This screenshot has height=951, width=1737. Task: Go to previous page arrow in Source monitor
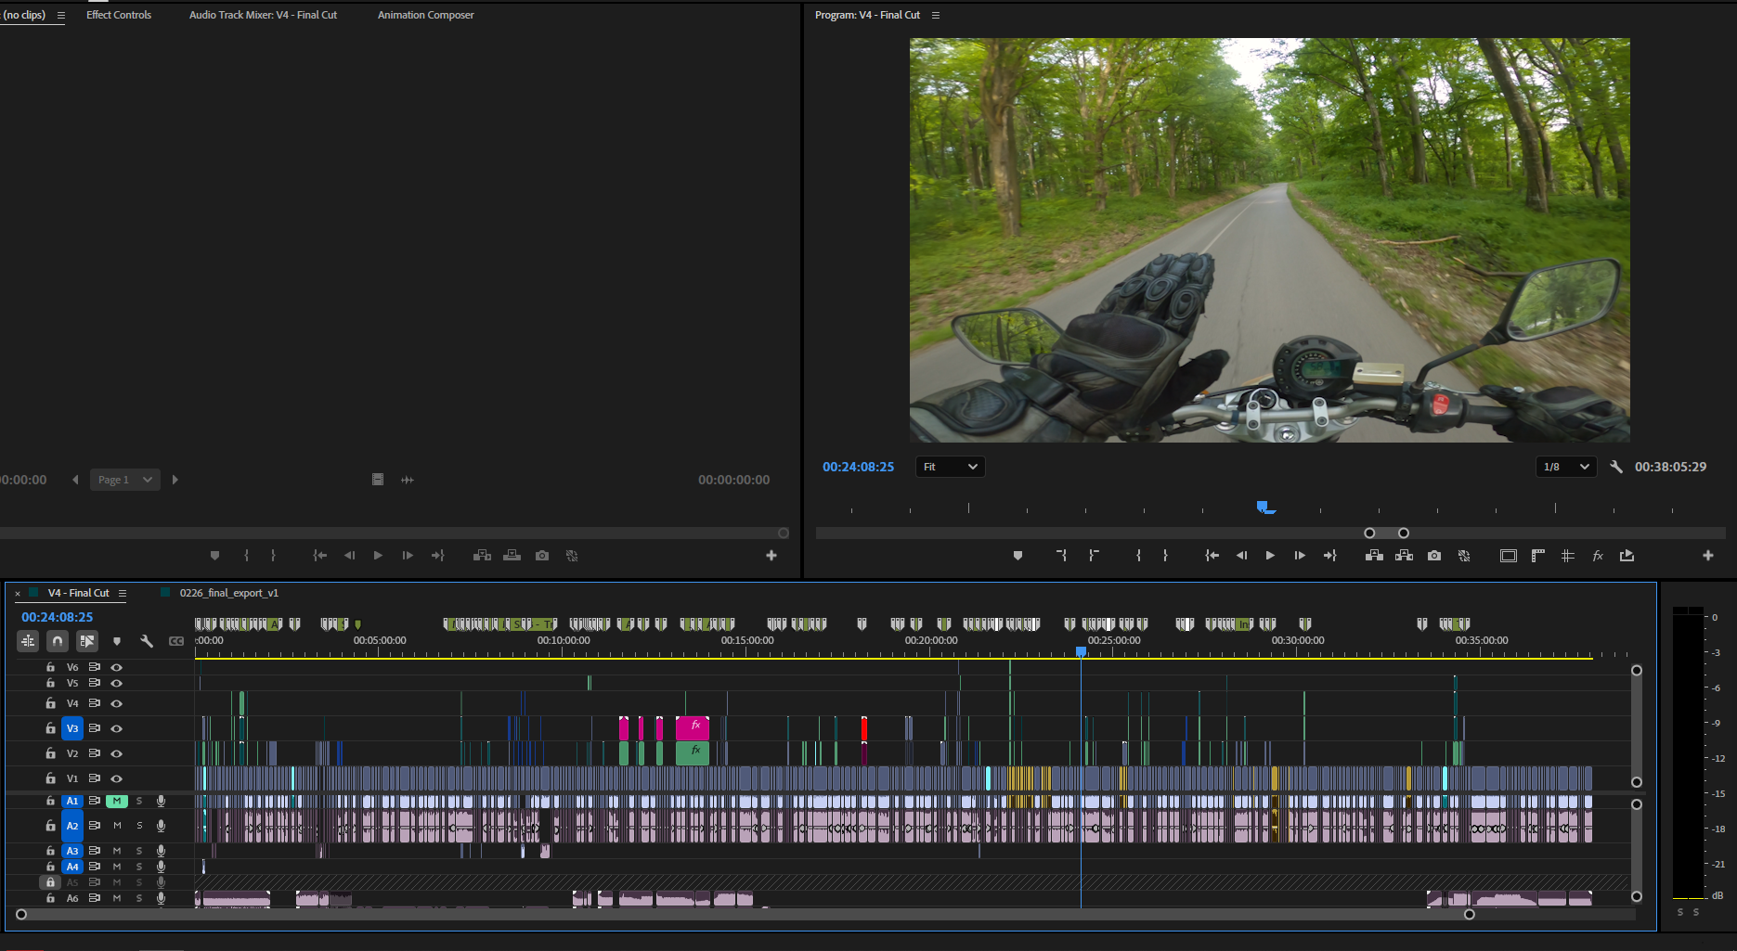75,480
